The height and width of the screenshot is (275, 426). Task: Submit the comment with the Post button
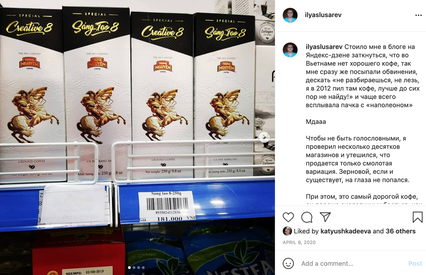coord(415,263)
